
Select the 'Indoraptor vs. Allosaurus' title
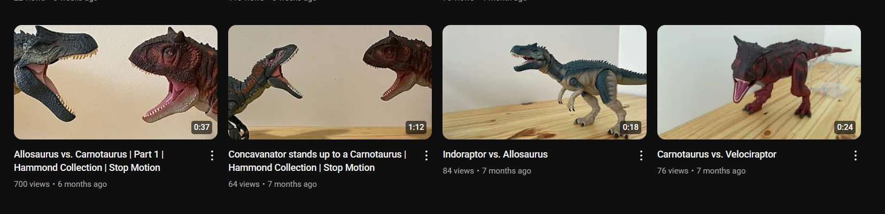495,154
